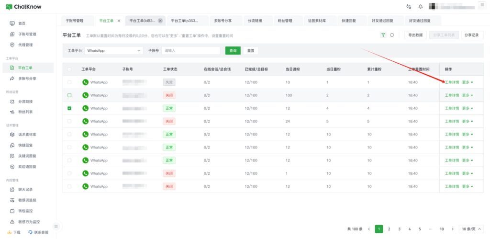The image size is (490, 239).
Task: Open 多账号分享 in the left sidebar
Action: tap(27, 79)
